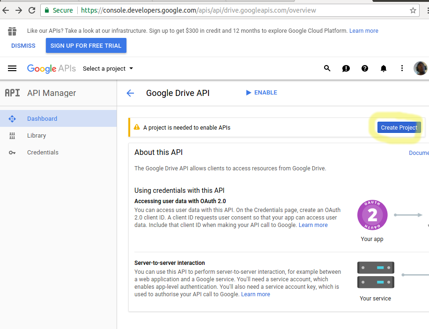
Task: Open the help question-mark icon
Action: tap(364, 68)
